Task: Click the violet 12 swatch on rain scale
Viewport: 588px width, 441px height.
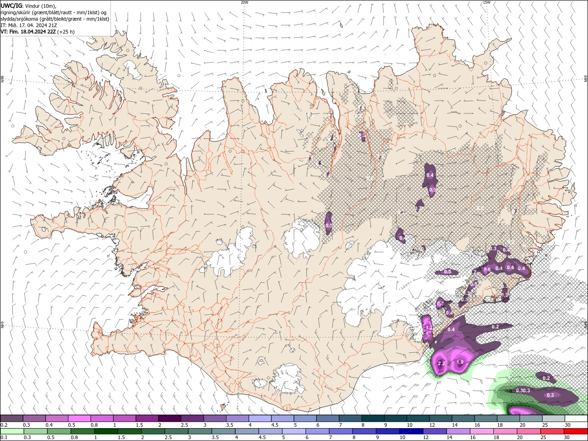Action: (x=435, y=431)
